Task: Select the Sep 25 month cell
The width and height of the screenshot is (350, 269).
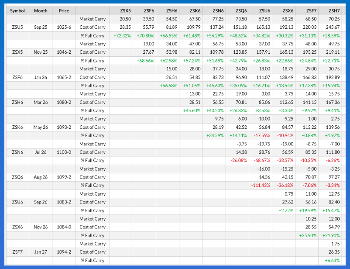Action: [41, 27]
